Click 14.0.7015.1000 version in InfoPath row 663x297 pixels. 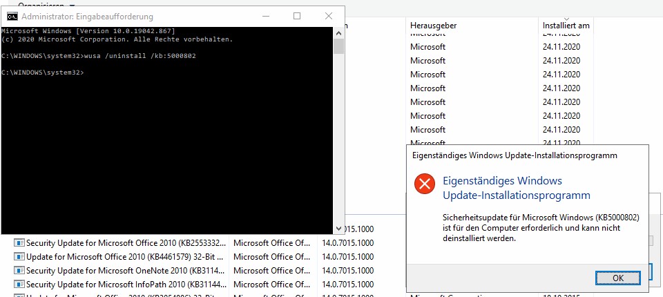point(348,285)
